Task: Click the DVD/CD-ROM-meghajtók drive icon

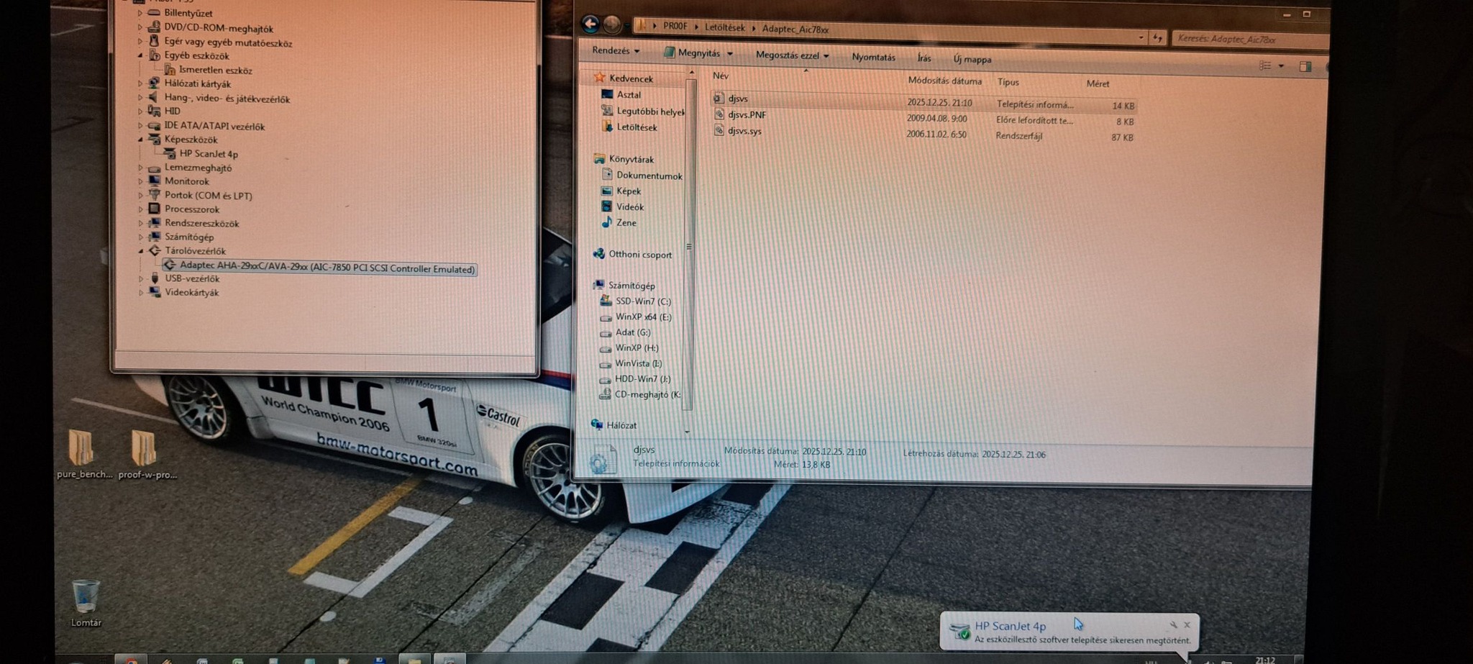Action: [x=154, y=27]
